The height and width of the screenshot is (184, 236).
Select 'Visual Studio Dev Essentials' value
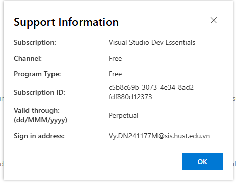152,42
